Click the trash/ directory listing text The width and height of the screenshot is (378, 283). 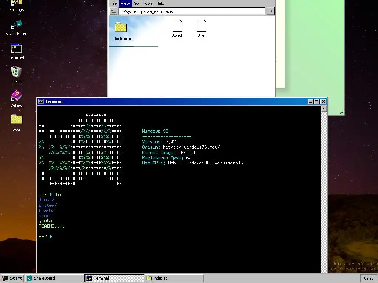pyautogui.click(x=47, y=210)
